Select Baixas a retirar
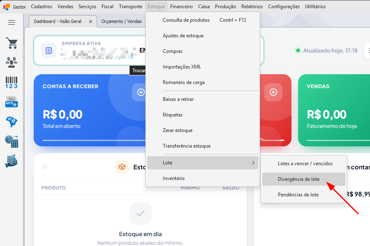The height and width of the screenshot is (246, 370). (x=203, y=99)
